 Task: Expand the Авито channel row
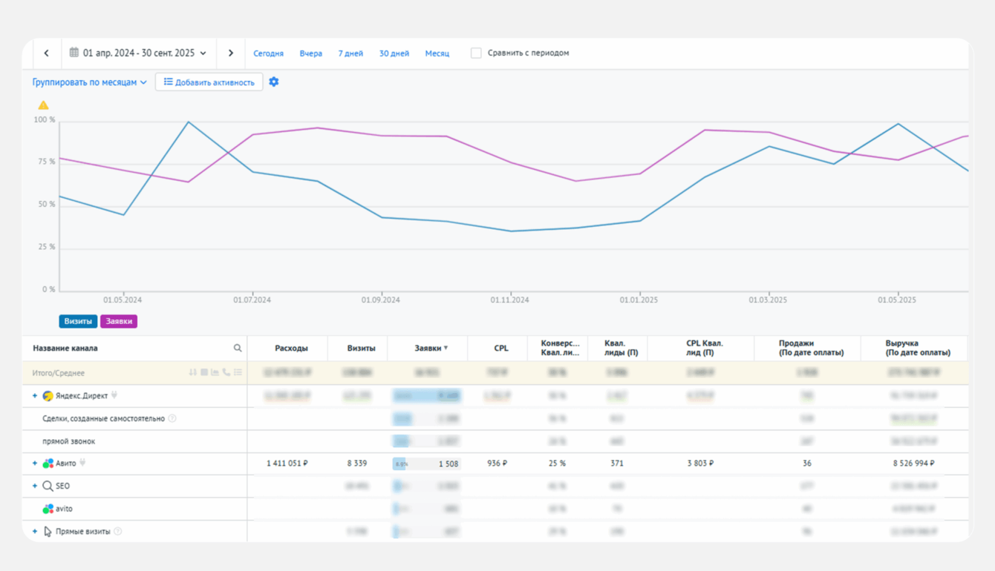point(35,463)
